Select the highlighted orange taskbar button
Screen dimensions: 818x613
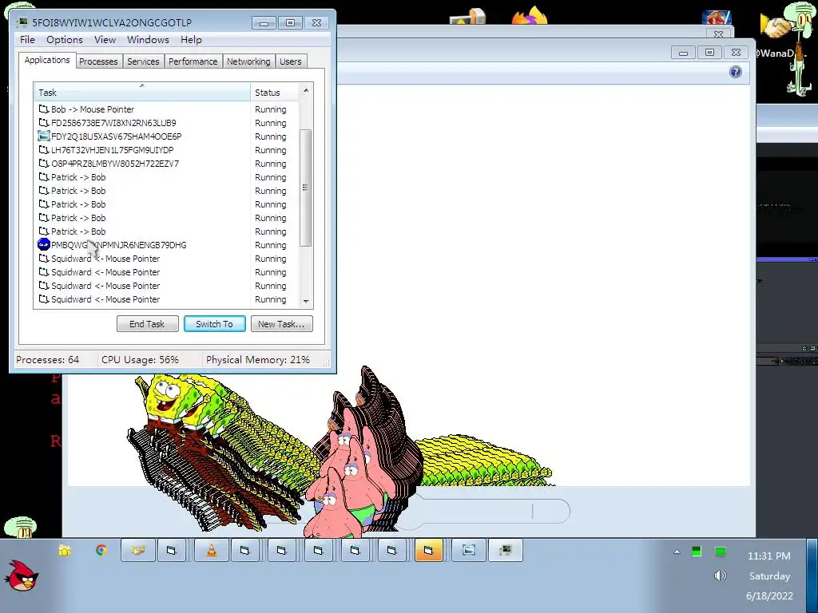pos(428,551)
